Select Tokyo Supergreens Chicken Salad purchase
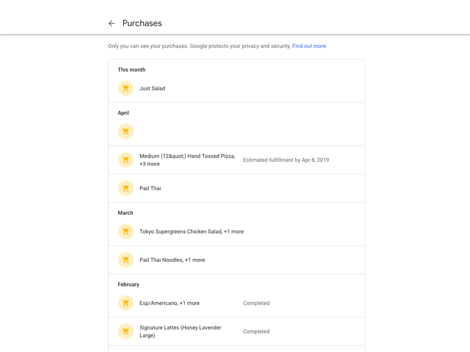This screenshot has width=470, height=352. point(191,231)
